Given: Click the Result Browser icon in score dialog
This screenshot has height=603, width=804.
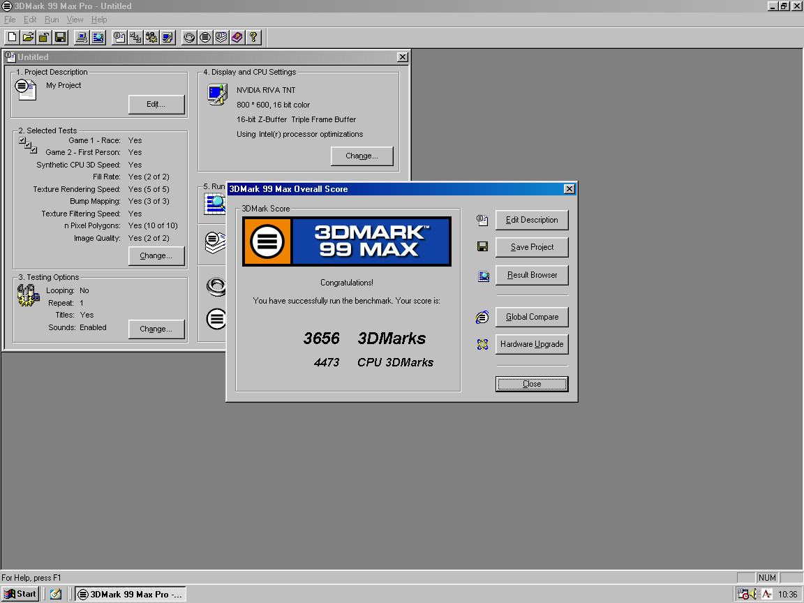Looking at the screenshot, I should coord(483,276).
